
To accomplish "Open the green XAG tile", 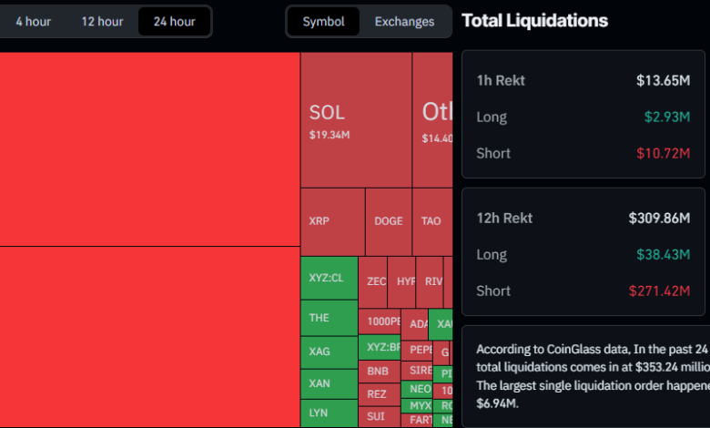I will point(329,352).
